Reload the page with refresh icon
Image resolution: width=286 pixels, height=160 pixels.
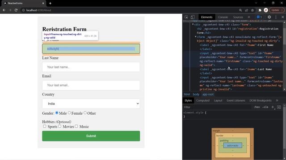[16, 10]
